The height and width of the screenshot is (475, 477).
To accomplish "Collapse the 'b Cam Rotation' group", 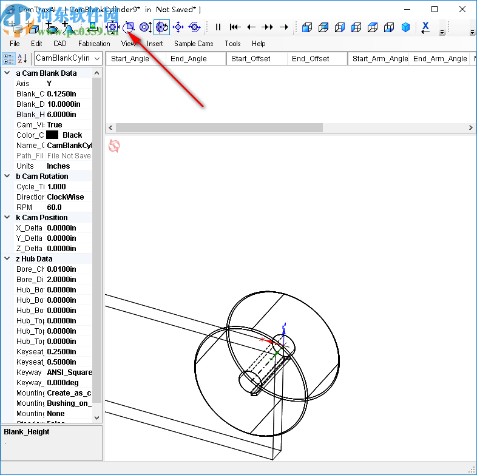I will [x=7, y=176].
